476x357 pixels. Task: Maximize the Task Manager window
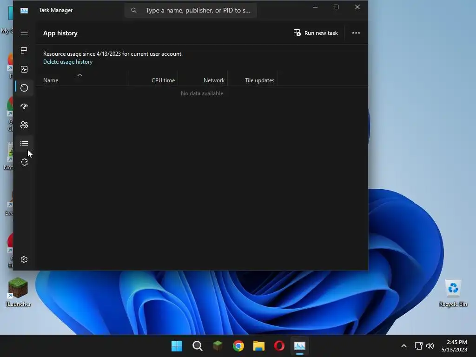(x=336, y=7)
